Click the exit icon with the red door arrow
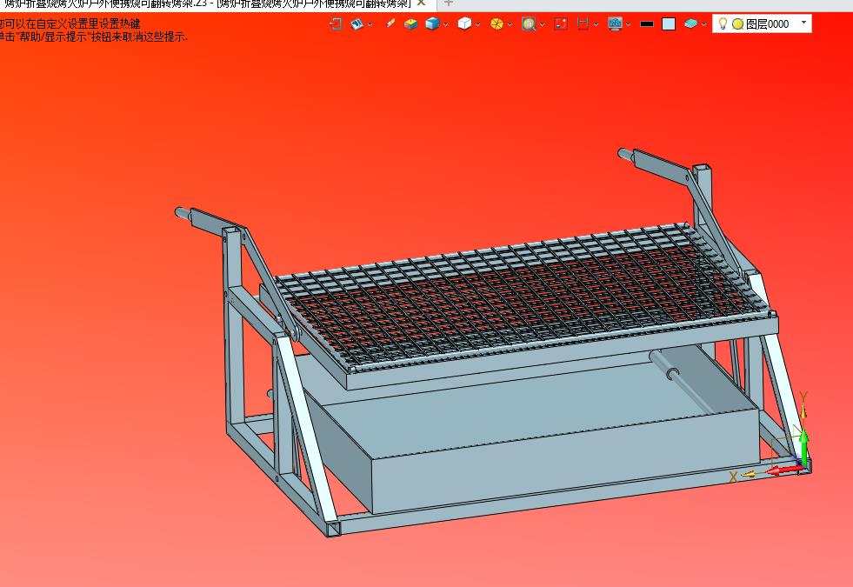The width and height of the screenshot is (853, 587). 336,24
